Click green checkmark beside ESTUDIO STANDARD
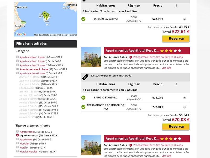The height and width of the screenshot is (158, 210). pyautogui.click(x=83, y=98)
